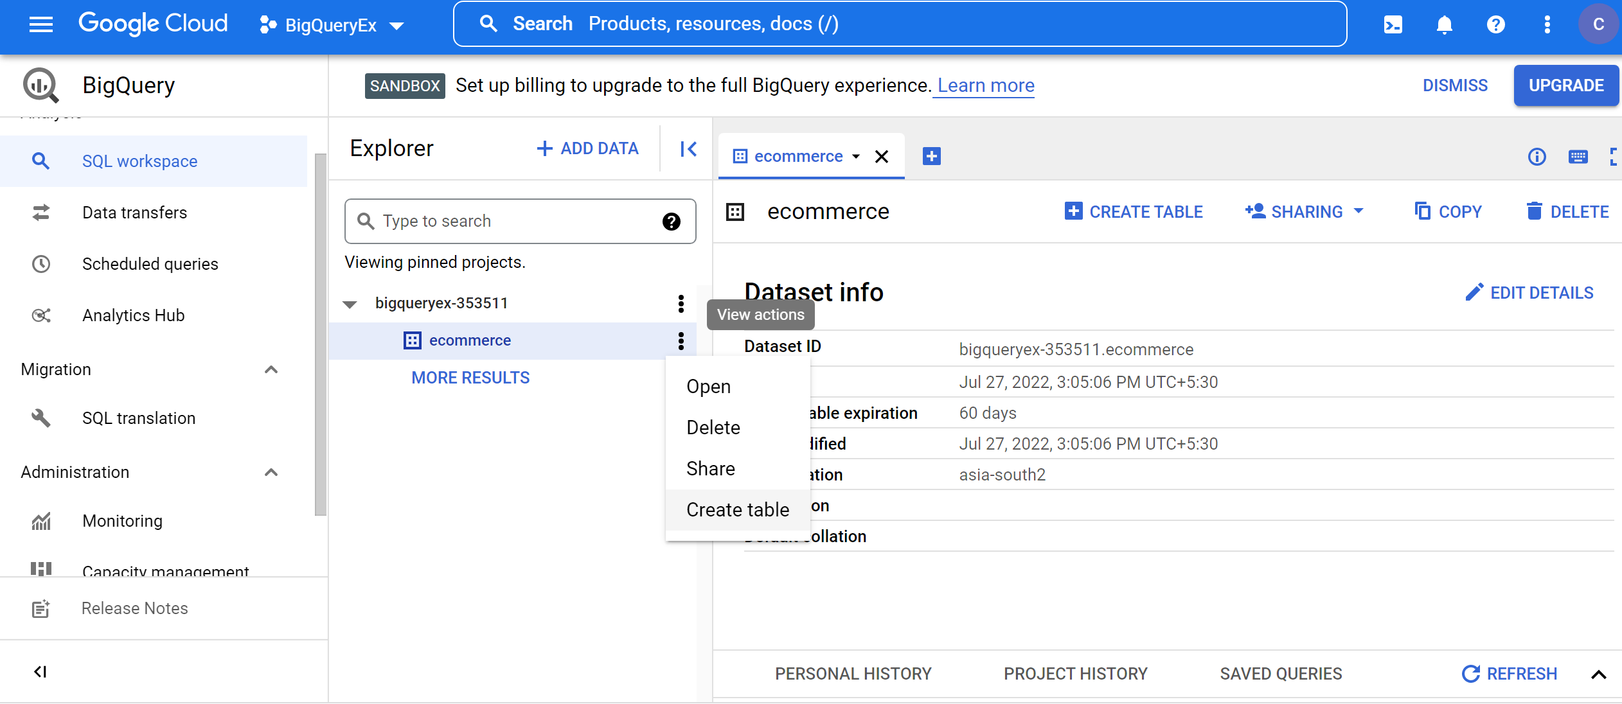1622x704 pixels.
Task: Collapse the Explorer panel
Action: tap(688, 149)
